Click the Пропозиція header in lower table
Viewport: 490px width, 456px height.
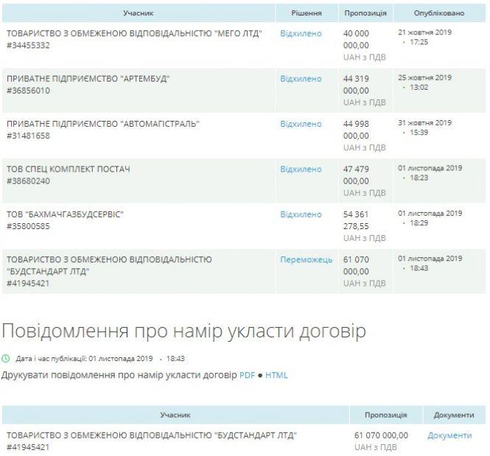coord(385,415)
